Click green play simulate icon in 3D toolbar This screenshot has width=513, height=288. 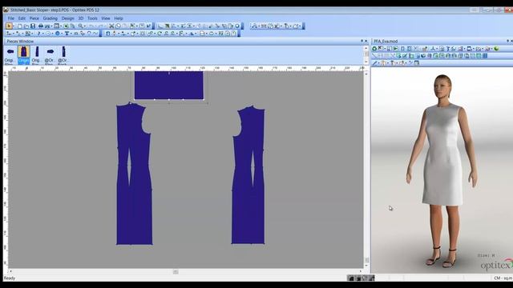(396, 49)
